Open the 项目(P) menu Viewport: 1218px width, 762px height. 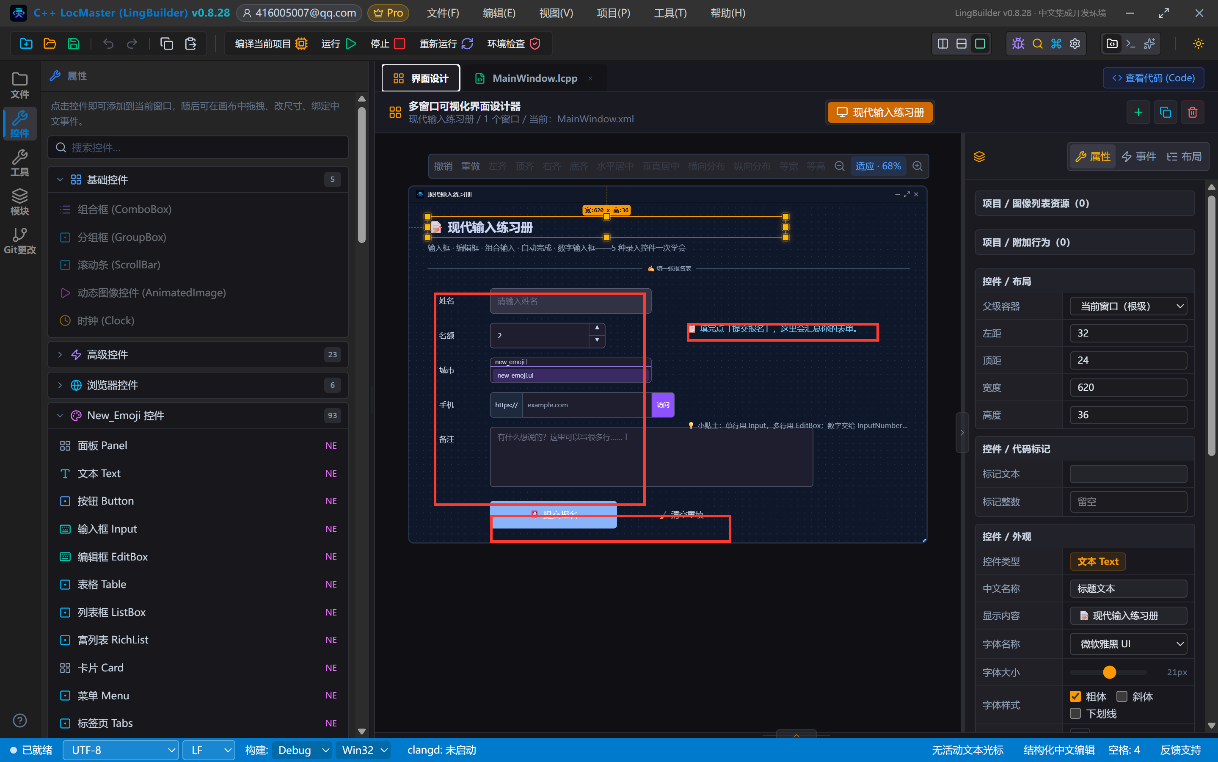pyautogui.click(x=613, y=13)
